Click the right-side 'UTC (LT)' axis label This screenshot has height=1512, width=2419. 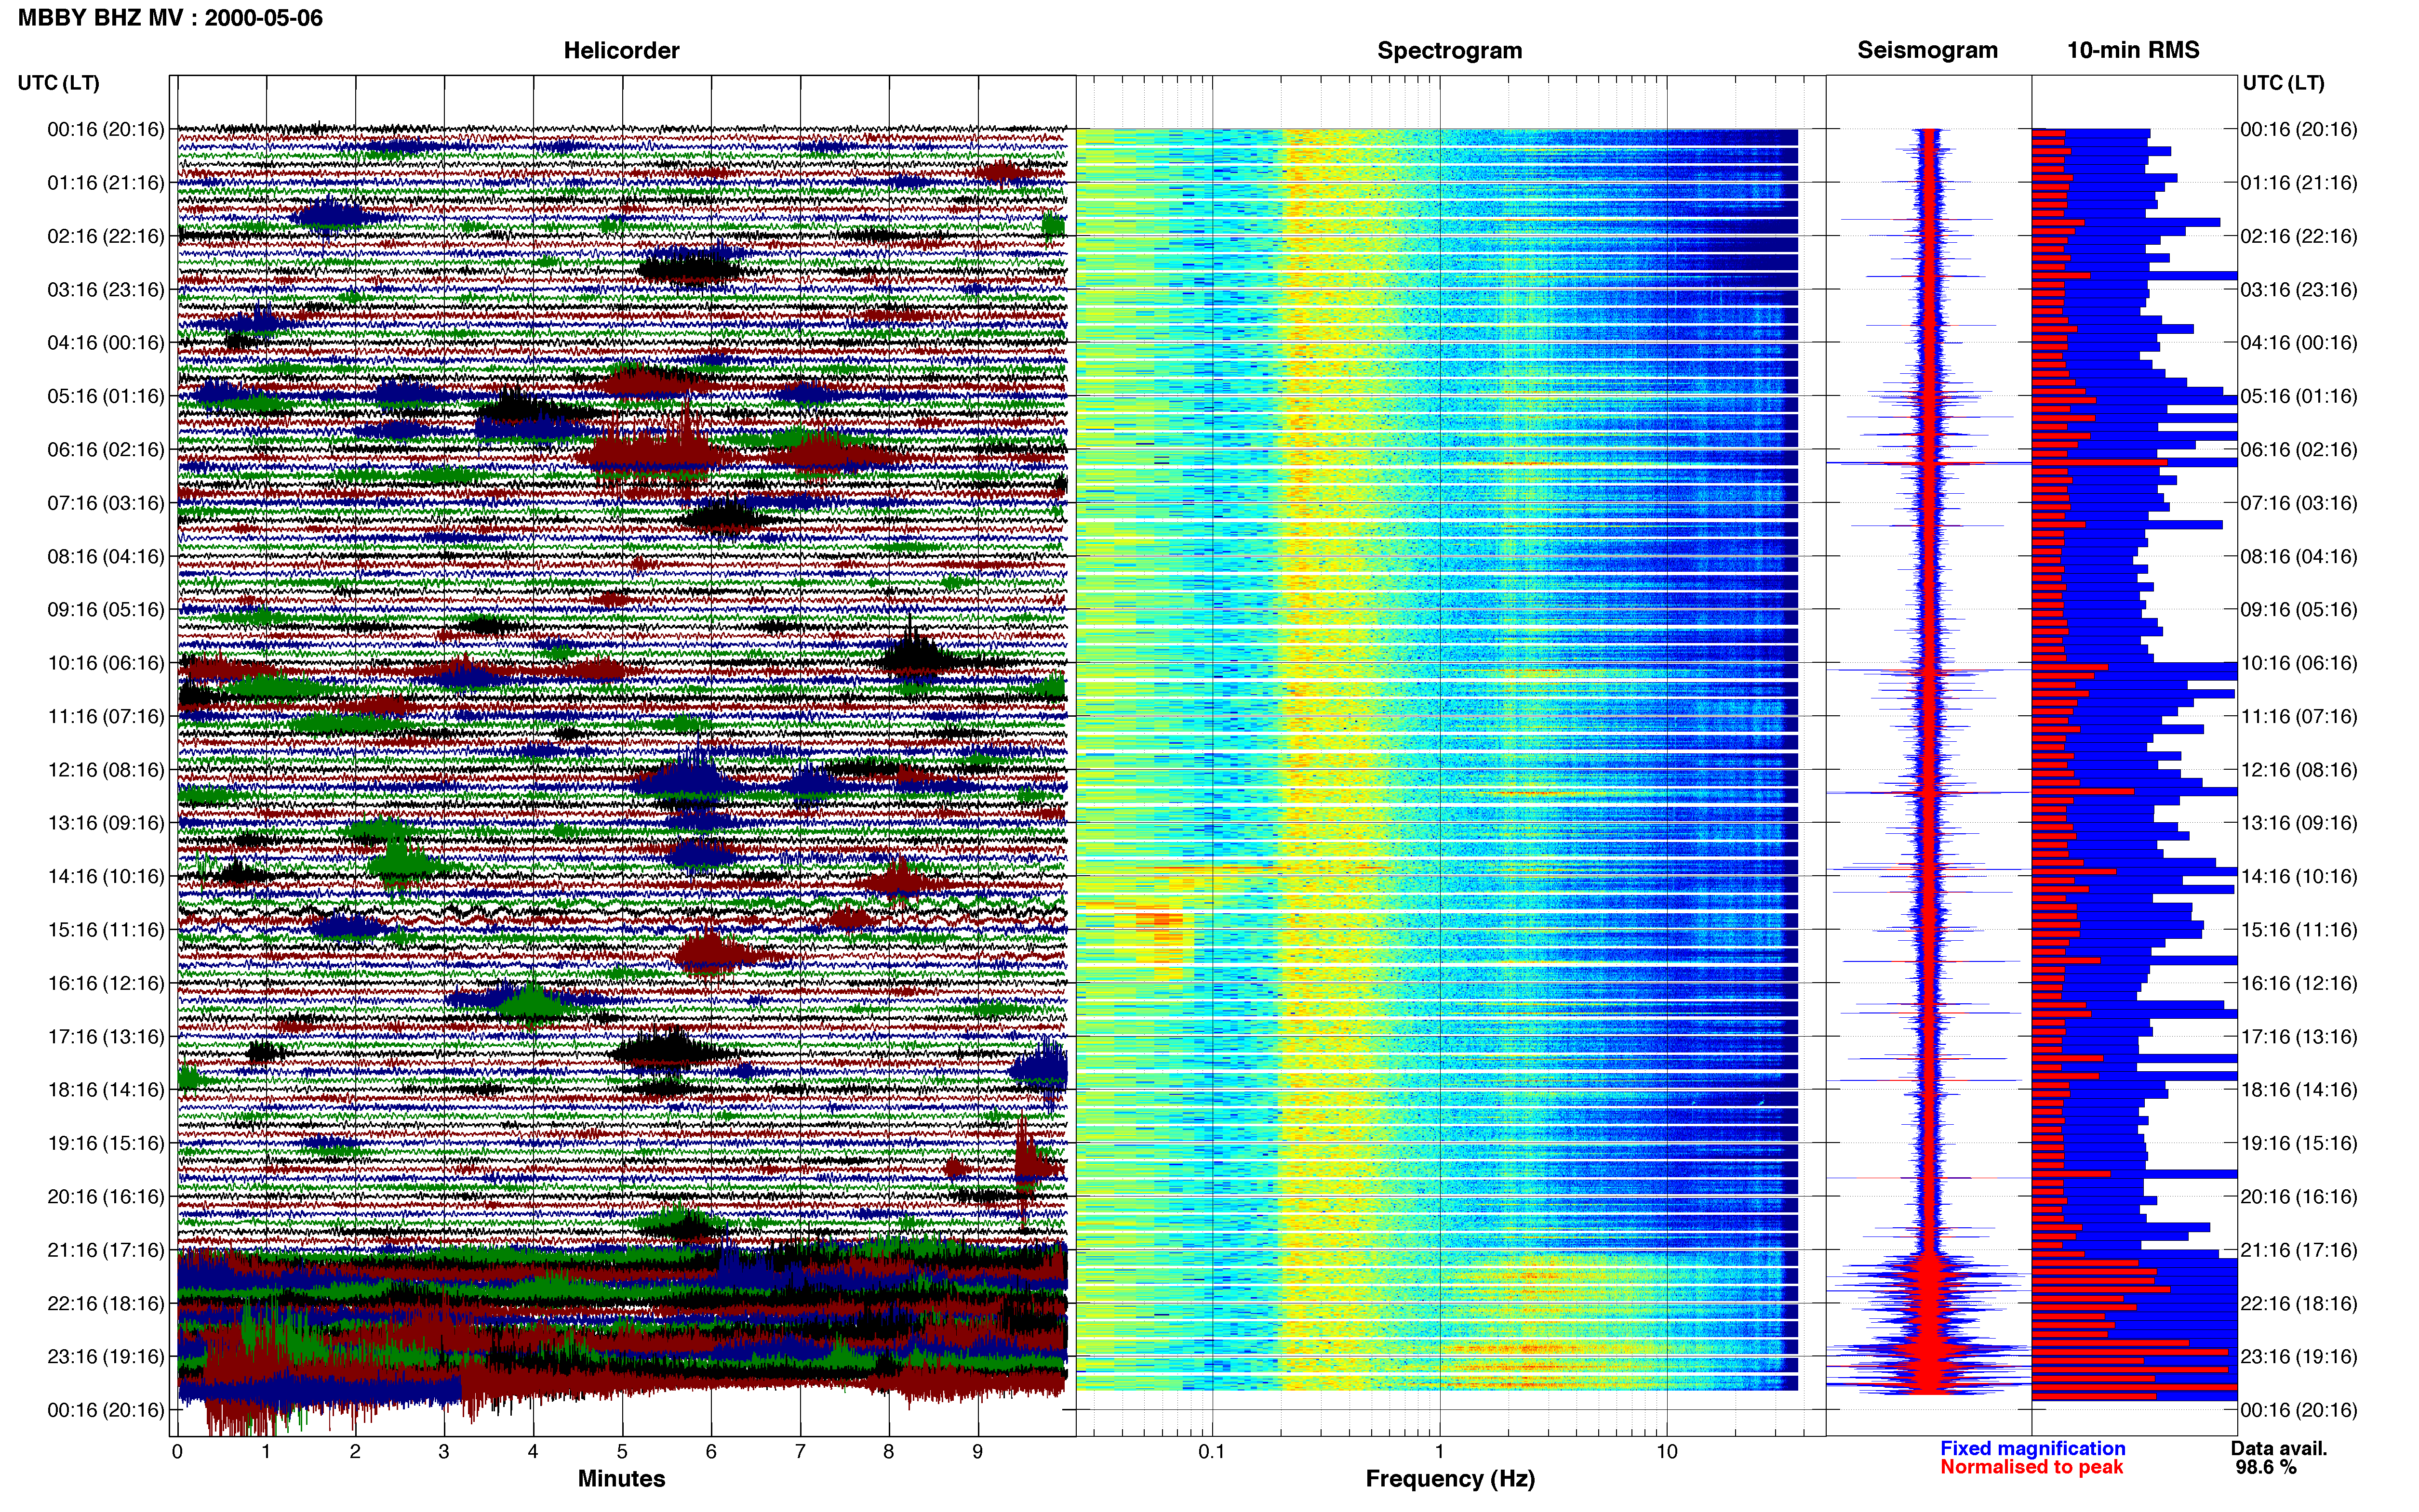click(x=2284, y=83)
